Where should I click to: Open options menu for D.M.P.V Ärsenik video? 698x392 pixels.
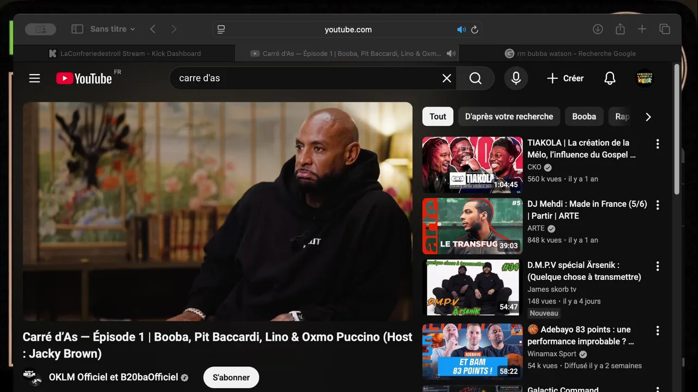(x=658, y=266)
